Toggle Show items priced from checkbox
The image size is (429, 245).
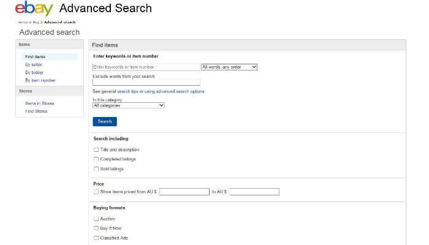click(96, 192)
